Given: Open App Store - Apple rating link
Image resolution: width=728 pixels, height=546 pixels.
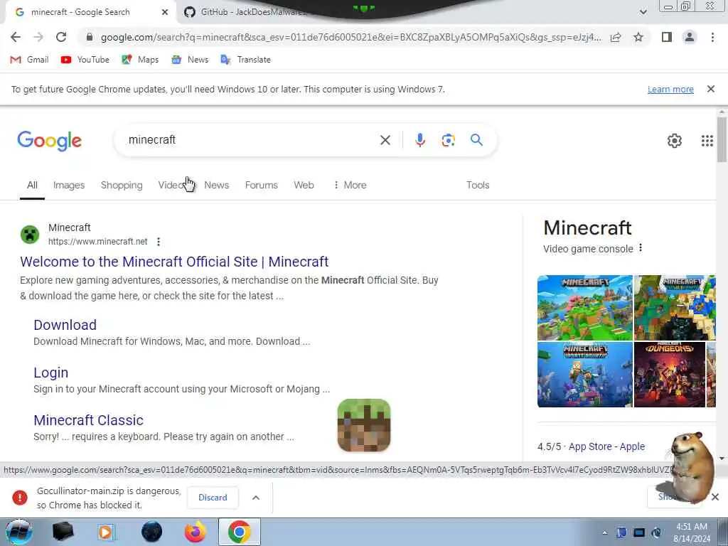Looking at the screenshot, I should (606, 446).
